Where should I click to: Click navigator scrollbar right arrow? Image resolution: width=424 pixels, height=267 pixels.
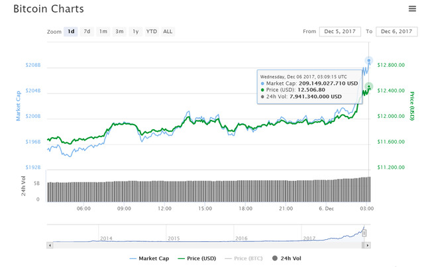pyautogui.click(x=368, y=244)
